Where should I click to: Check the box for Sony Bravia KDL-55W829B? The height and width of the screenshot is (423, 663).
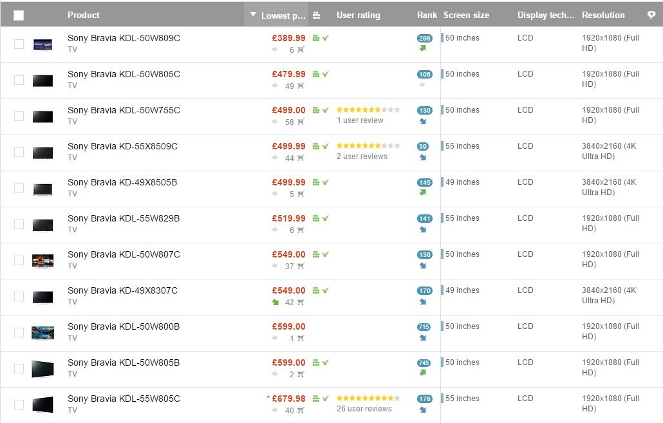[19, 224]
